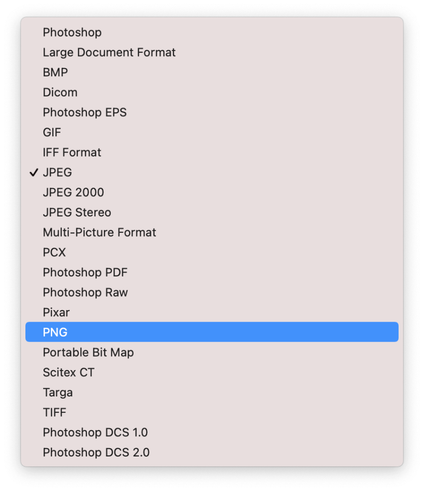Select Photoshop format option
This screenshot has height=491, width=424.
212,32
